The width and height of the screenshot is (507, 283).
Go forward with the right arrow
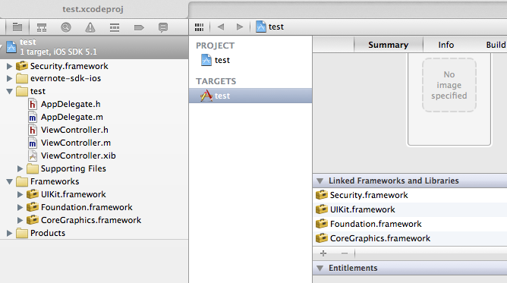pos(240,27)
